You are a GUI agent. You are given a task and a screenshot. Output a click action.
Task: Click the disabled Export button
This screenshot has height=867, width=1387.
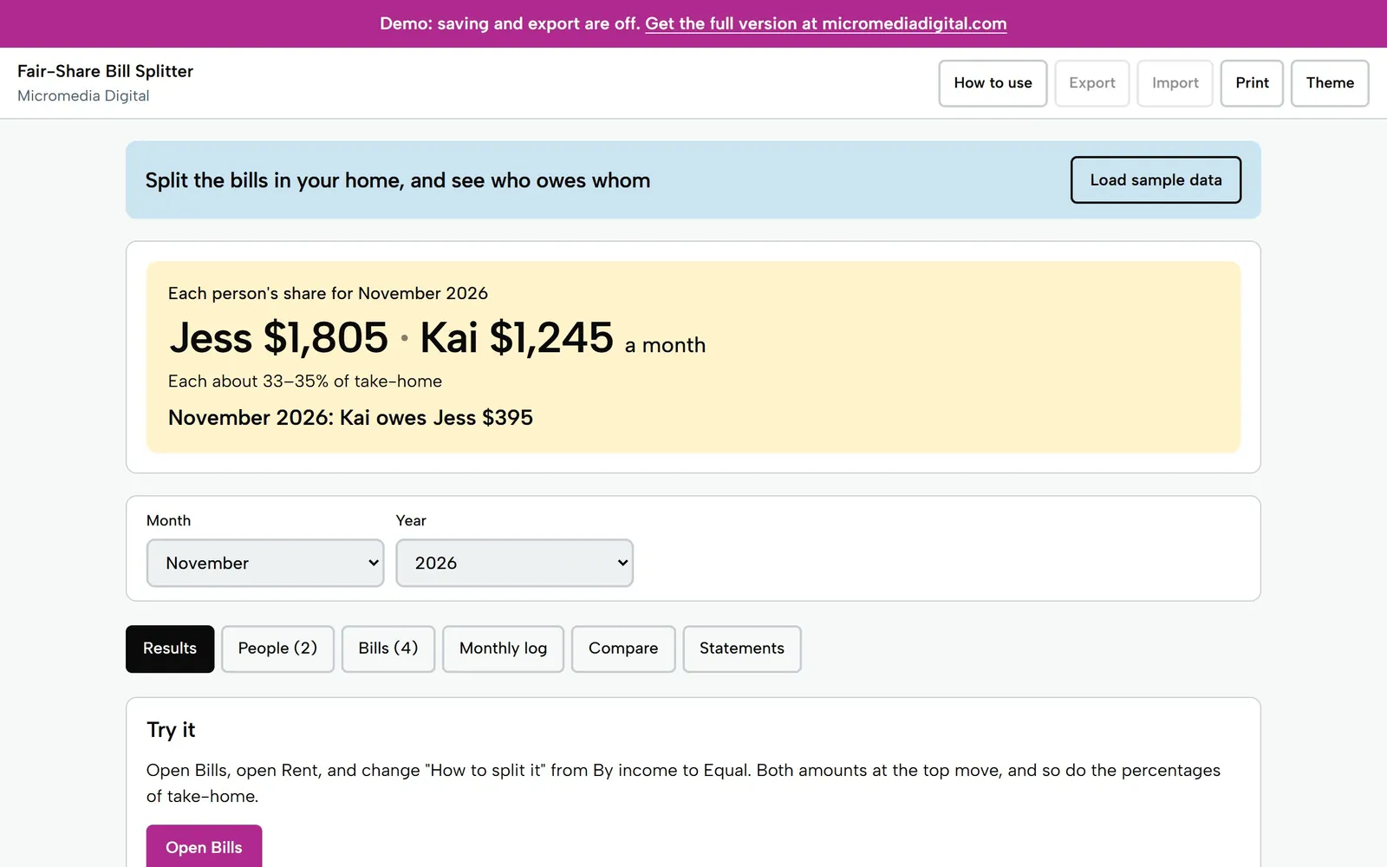click(x=1091, y=83)
